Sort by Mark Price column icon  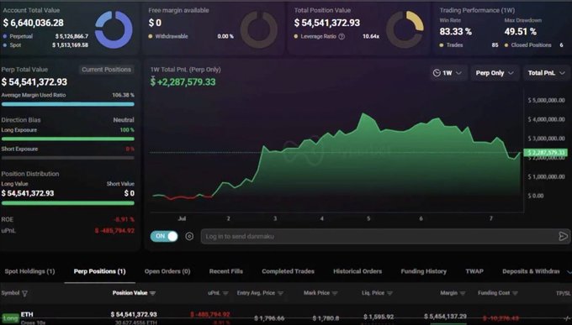pos(335,293)
